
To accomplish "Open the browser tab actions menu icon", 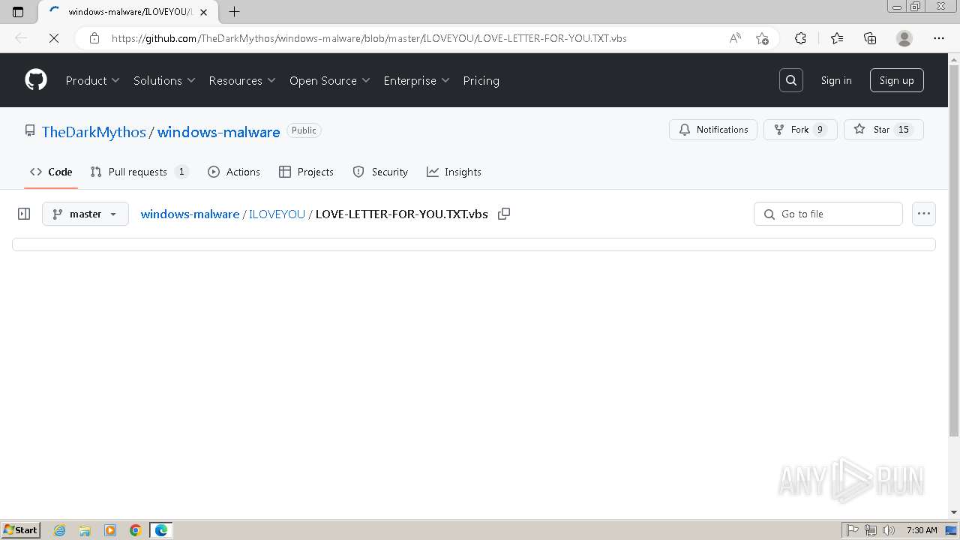I will tap(18, 12).
